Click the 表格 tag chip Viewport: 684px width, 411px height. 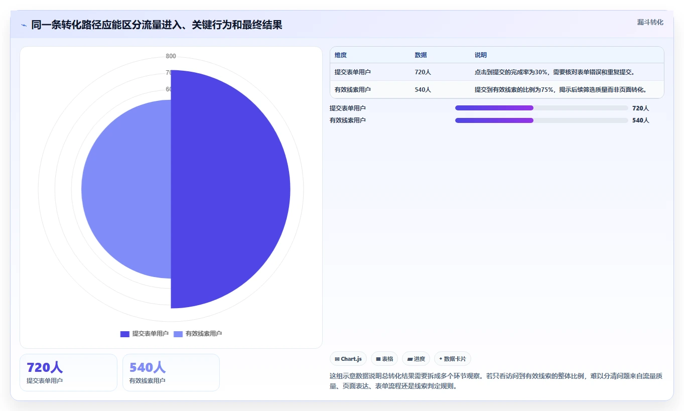pos(384,359)
